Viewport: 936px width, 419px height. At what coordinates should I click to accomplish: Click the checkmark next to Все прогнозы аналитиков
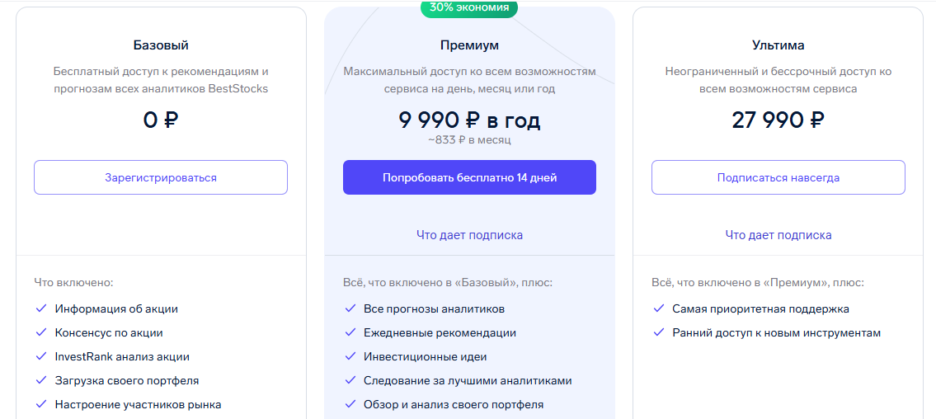(x=350, y=308)
